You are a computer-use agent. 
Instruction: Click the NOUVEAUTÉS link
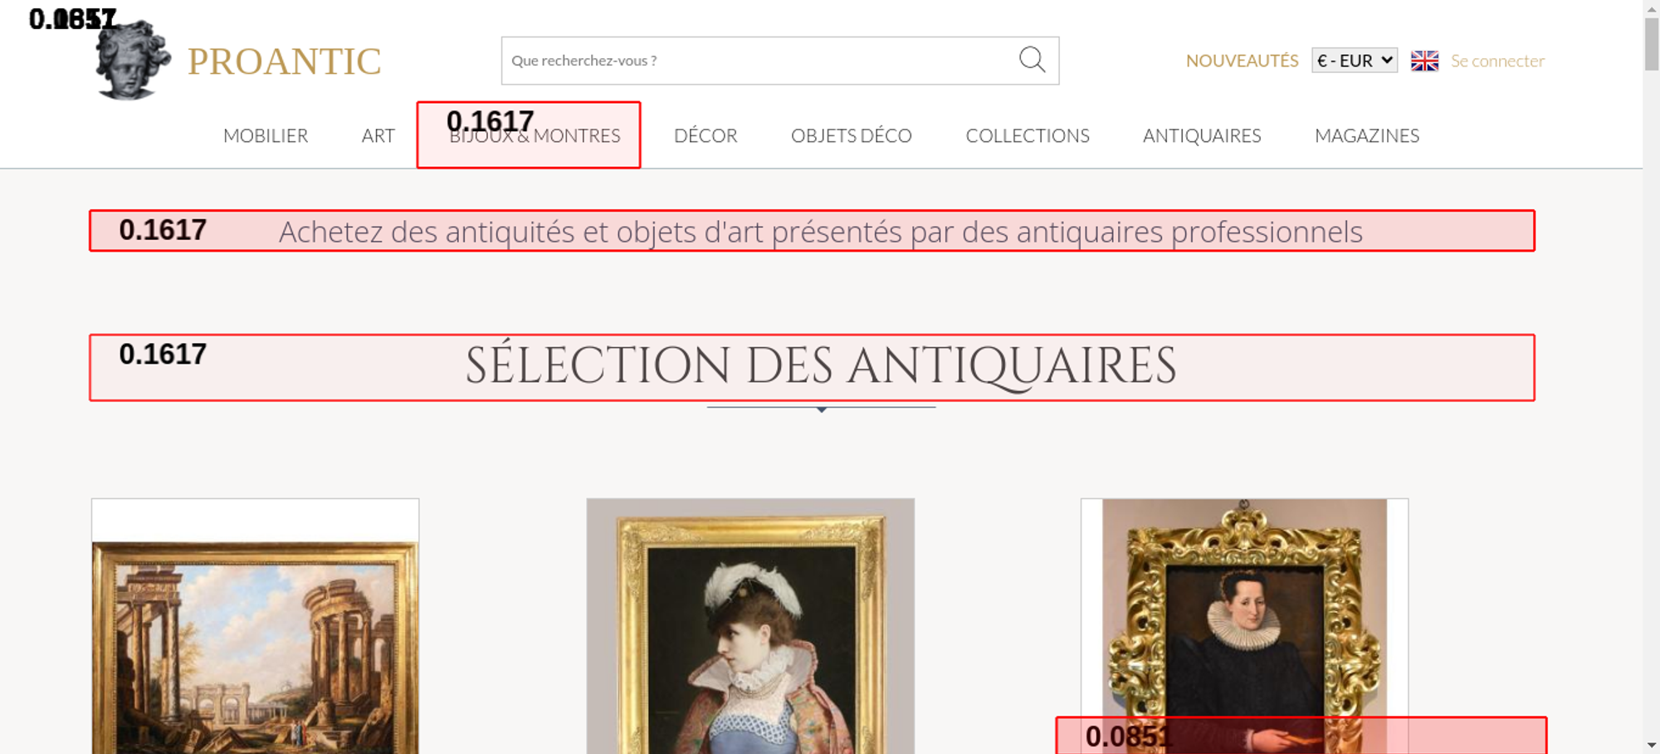pos(1242,61)
